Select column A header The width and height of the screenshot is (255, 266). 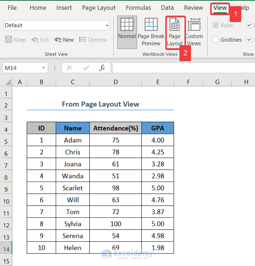tap(20, 82)
